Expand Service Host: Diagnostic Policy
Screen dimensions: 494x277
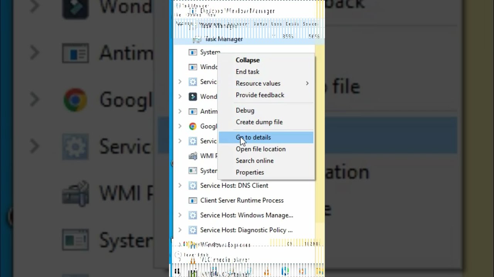point(180,230)
